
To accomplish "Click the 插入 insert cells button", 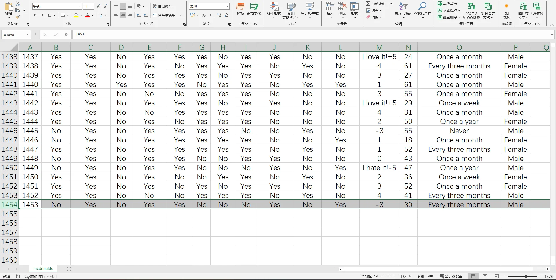I will [x=330, y=11].
